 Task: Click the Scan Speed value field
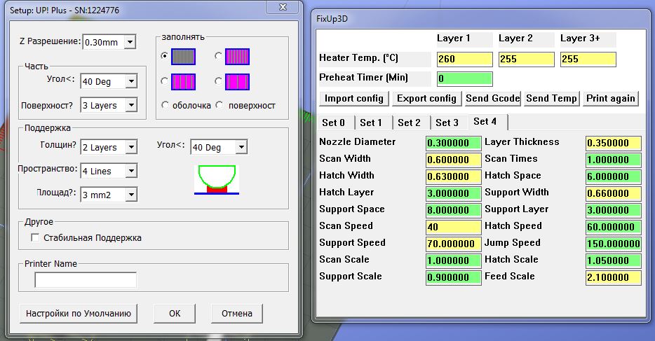click(454, 227)
